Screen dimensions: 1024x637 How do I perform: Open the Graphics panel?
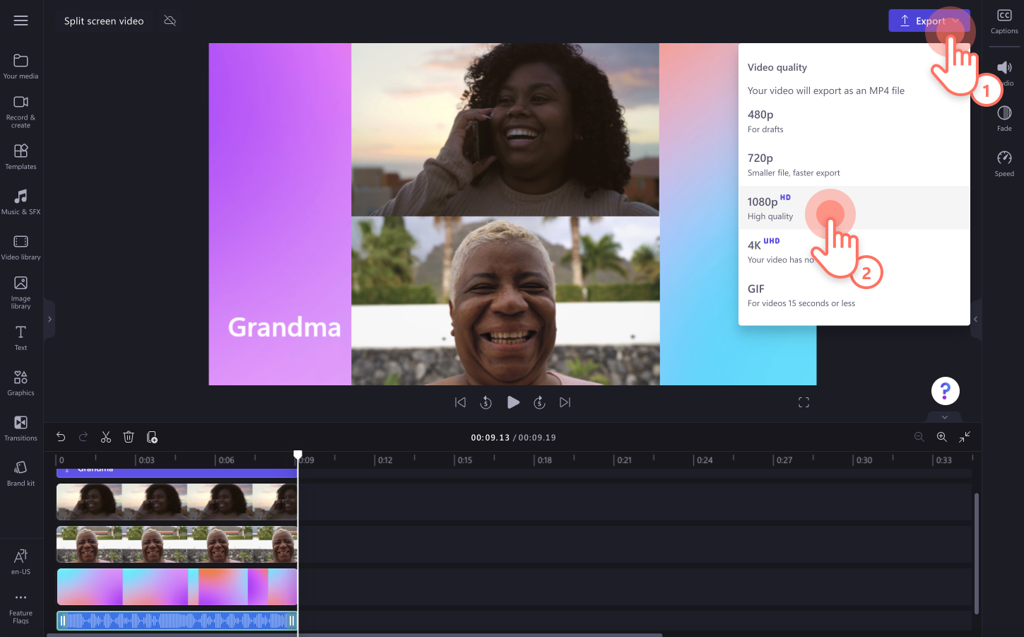(x=21, y=382)
